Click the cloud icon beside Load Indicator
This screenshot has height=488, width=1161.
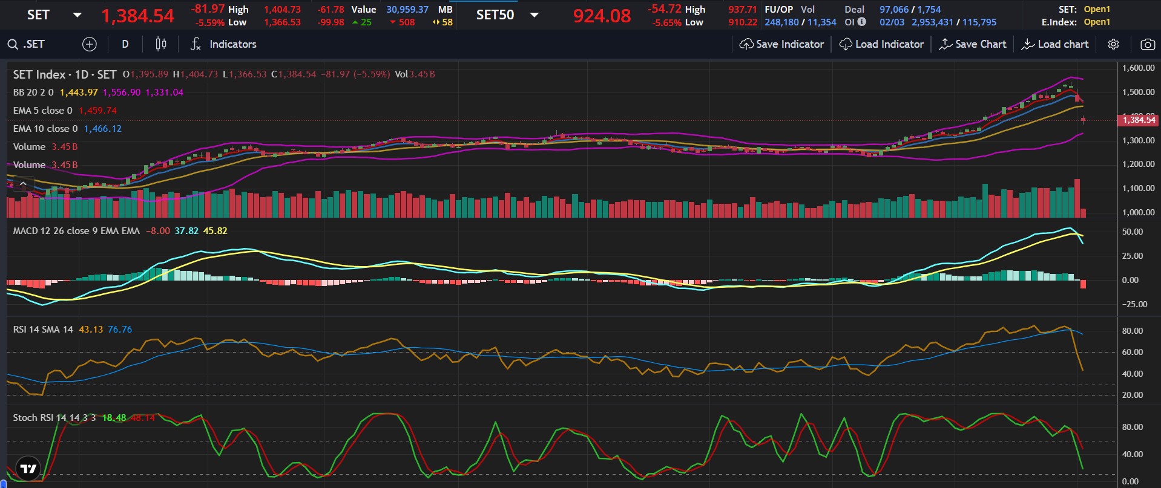pos(846,44)
